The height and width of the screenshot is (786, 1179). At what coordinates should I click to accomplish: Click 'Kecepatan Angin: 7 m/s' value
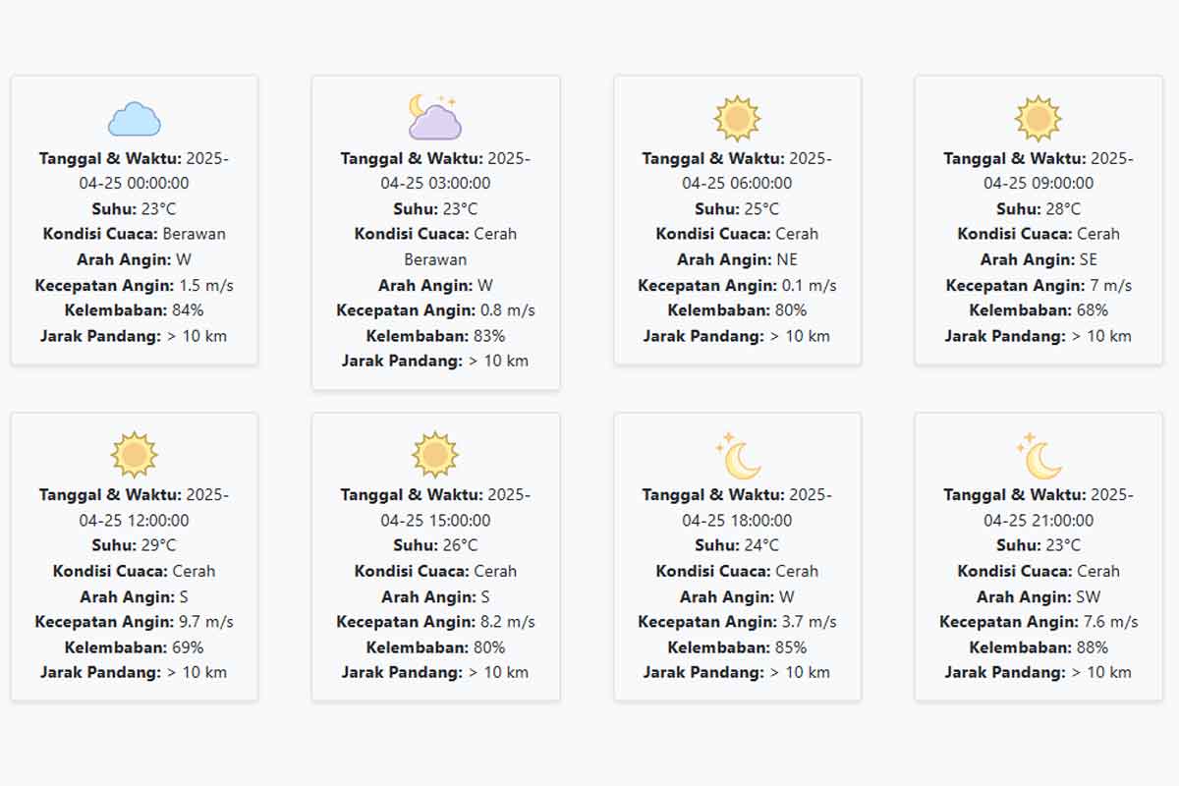pos(1111,285)
